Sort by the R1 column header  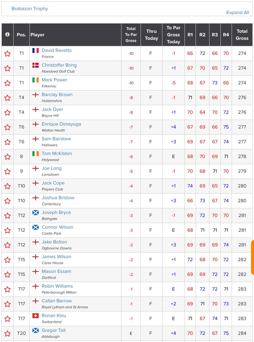[190, 35]
